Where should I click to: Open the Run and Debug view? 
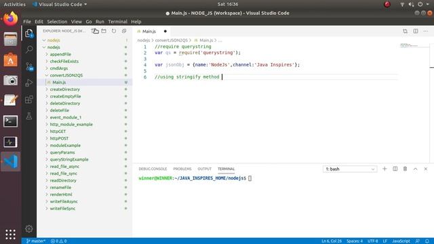(x=29, y=83)
